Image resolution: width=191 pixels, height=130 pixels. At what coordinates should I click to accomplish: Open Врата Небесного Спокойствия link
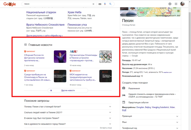(x=45, y=25)
